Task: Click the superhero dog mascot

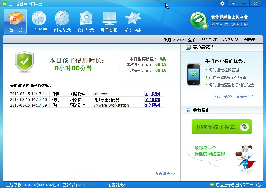Action: 245,159
